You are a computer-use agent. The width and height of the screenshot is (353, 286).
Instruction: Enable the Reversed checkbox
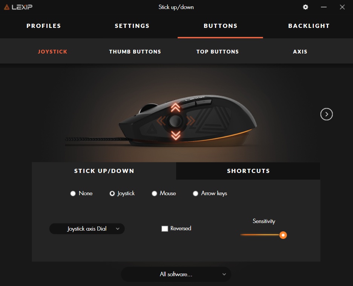(x=165, y=229)
